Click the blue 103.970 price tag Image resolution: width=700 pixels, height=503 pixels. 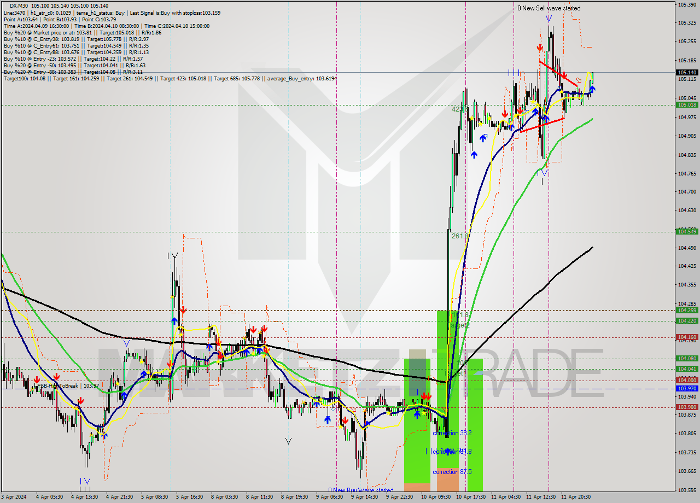[x=687, y=388]
